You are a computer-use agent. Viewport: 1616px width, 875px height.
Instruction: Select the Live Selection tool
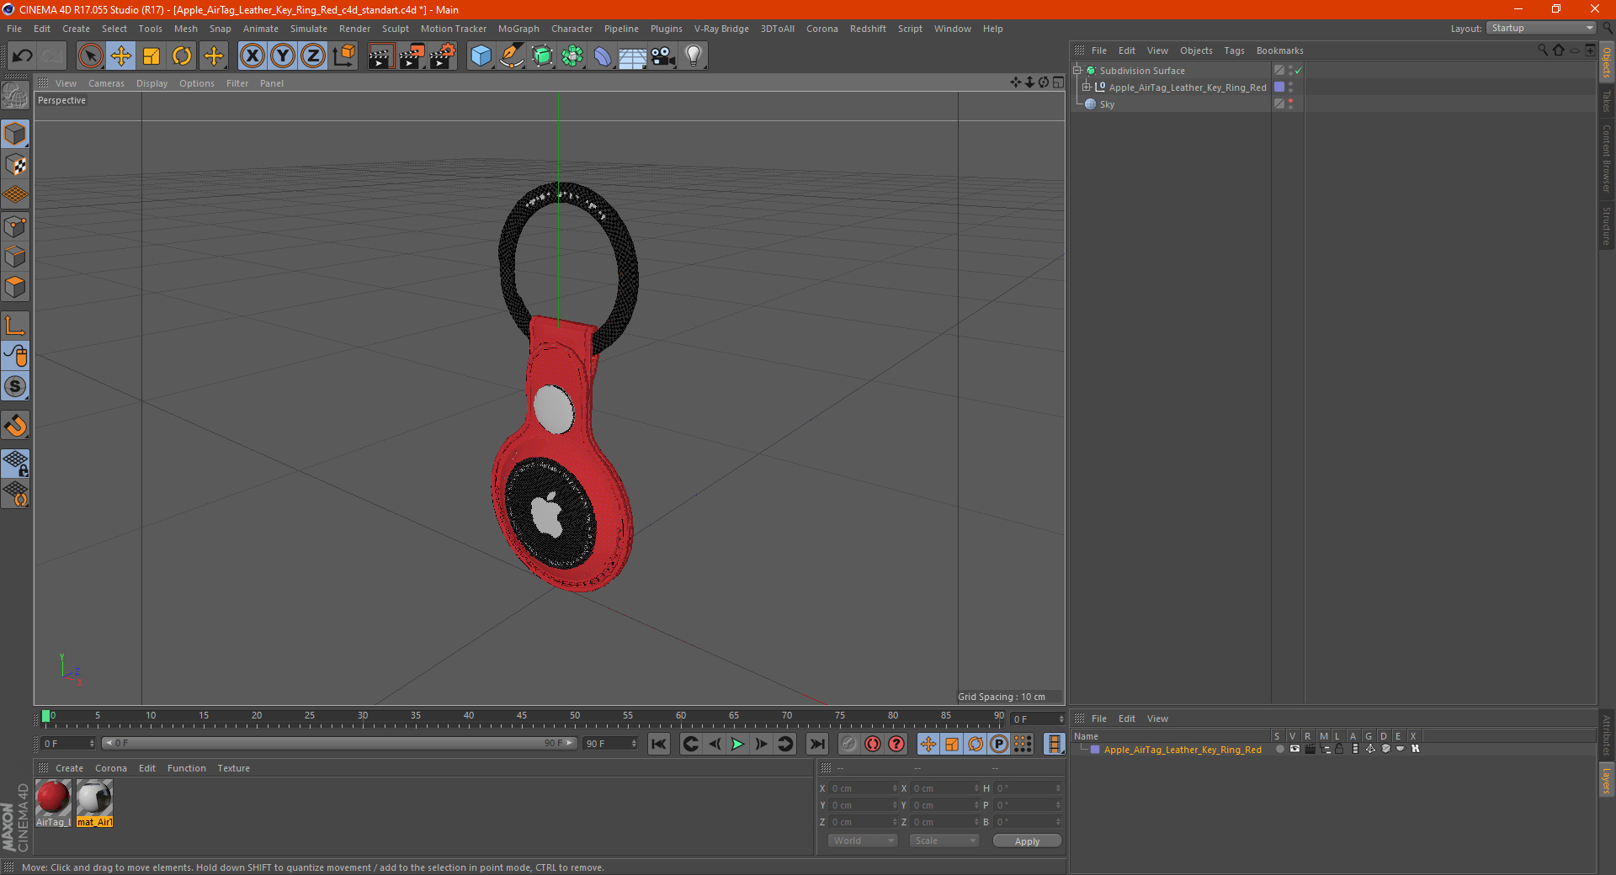[x=90, y=56]
